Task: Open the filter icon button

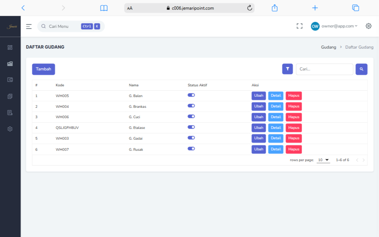Action: tap(287, 69)
